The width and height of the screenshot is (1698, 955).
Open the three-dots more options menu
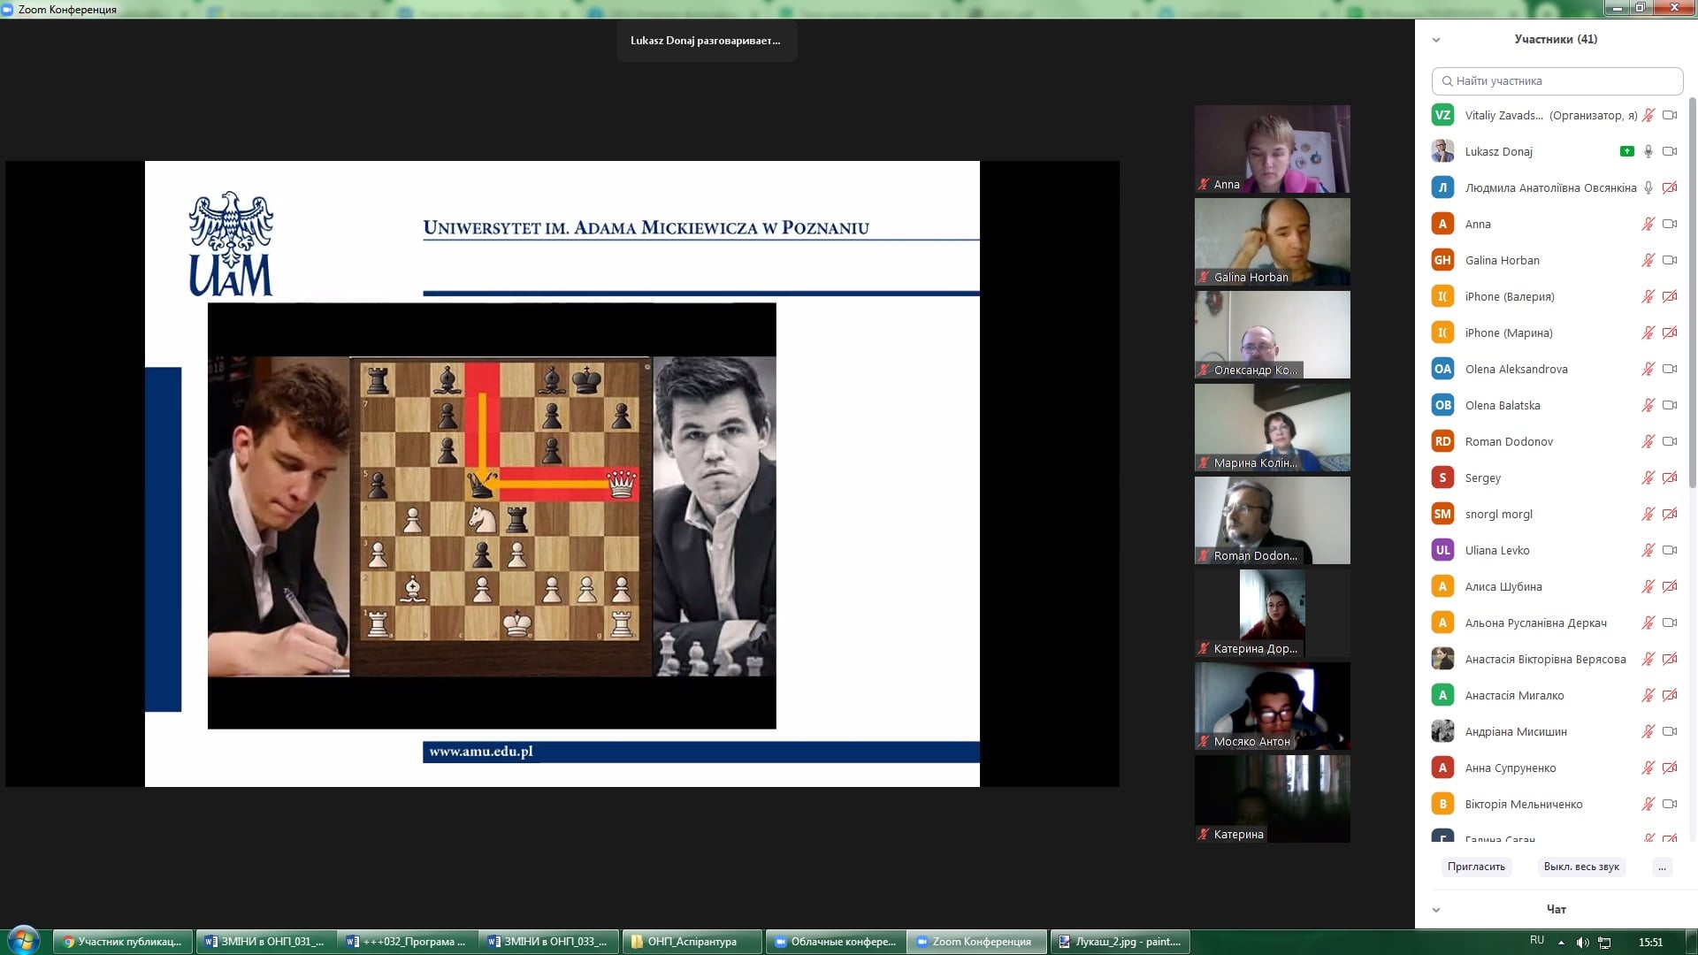click(1662, 867)
